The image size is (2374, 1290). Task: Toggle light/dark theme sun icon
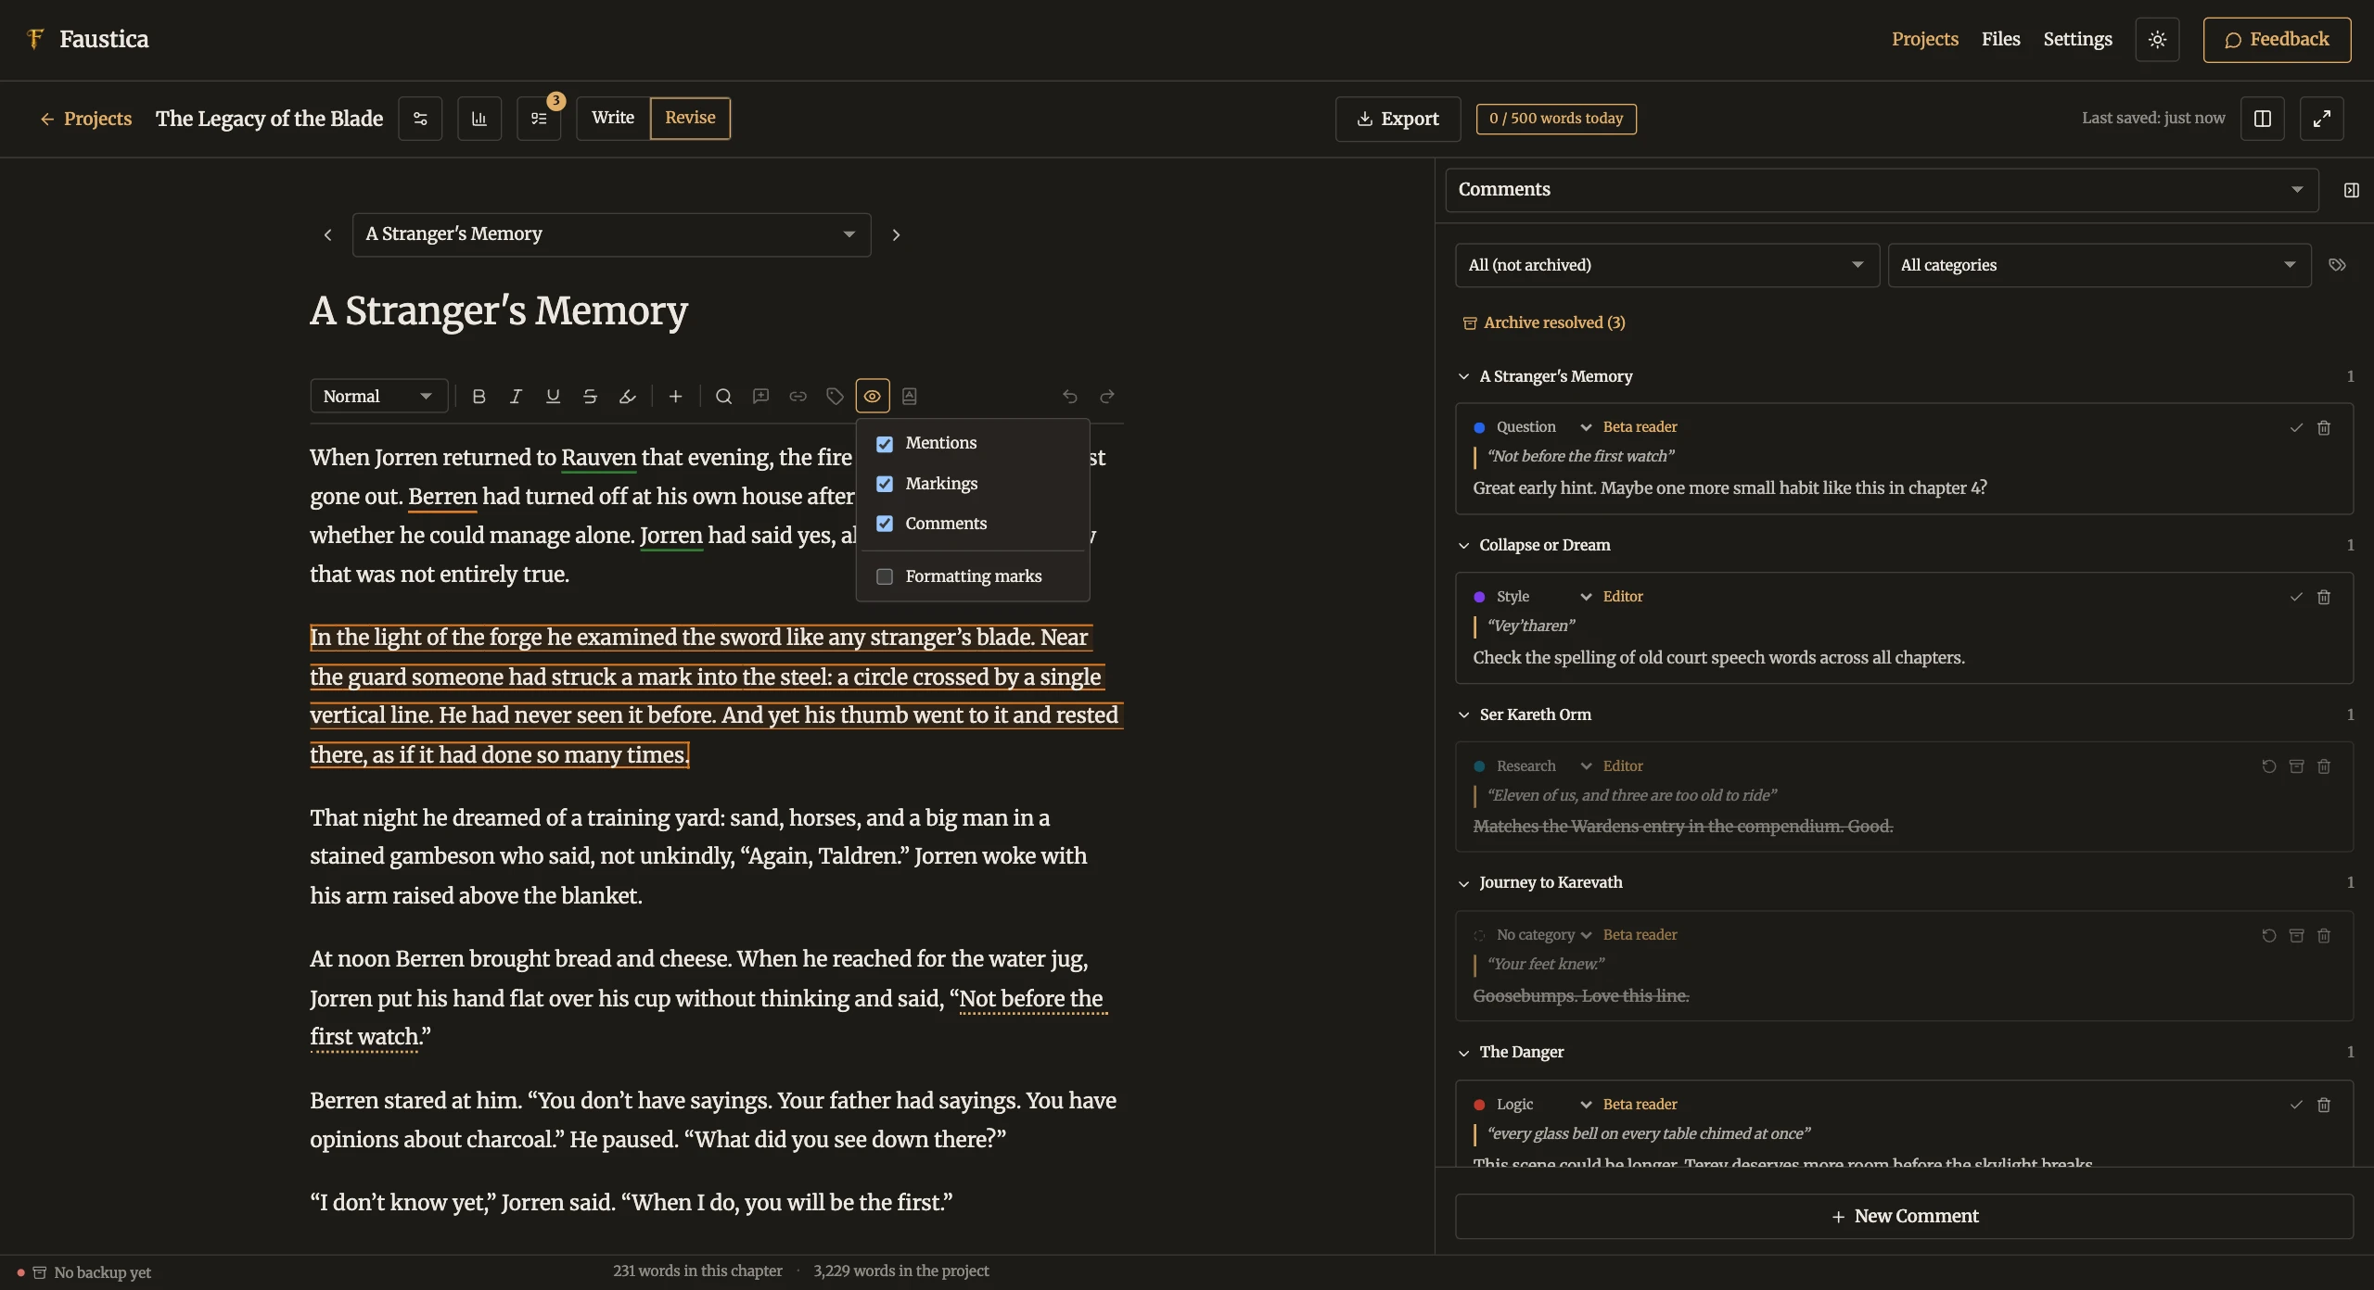[x=2157, y=40]
